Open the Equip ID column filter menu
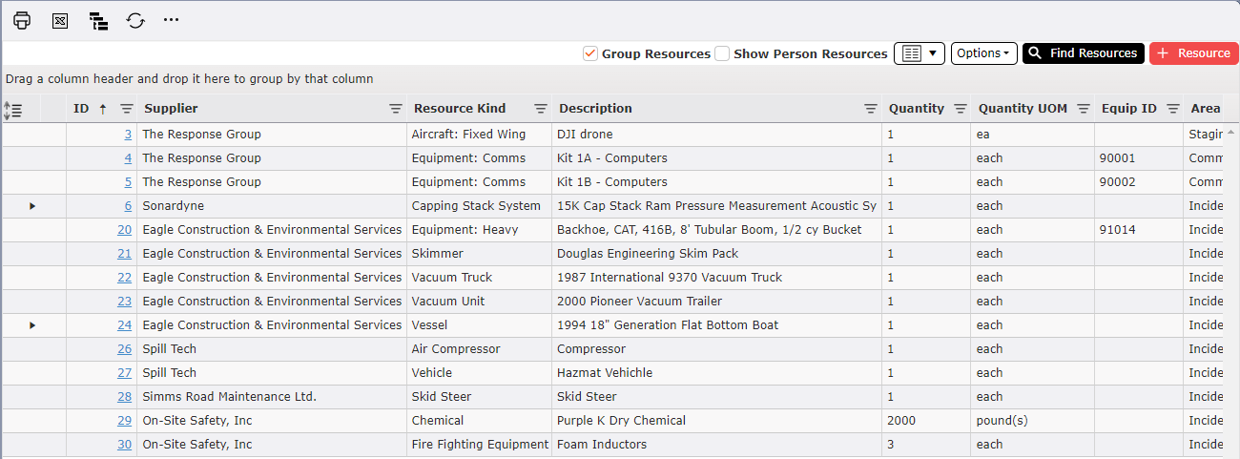 1173,109
